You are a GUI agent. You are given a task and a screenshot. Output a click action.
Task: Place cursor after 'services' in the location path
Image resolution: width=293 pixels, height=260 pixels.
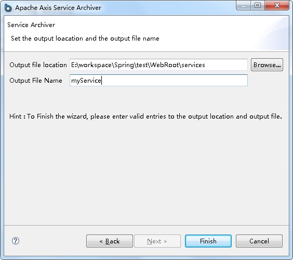click(205, 65)
